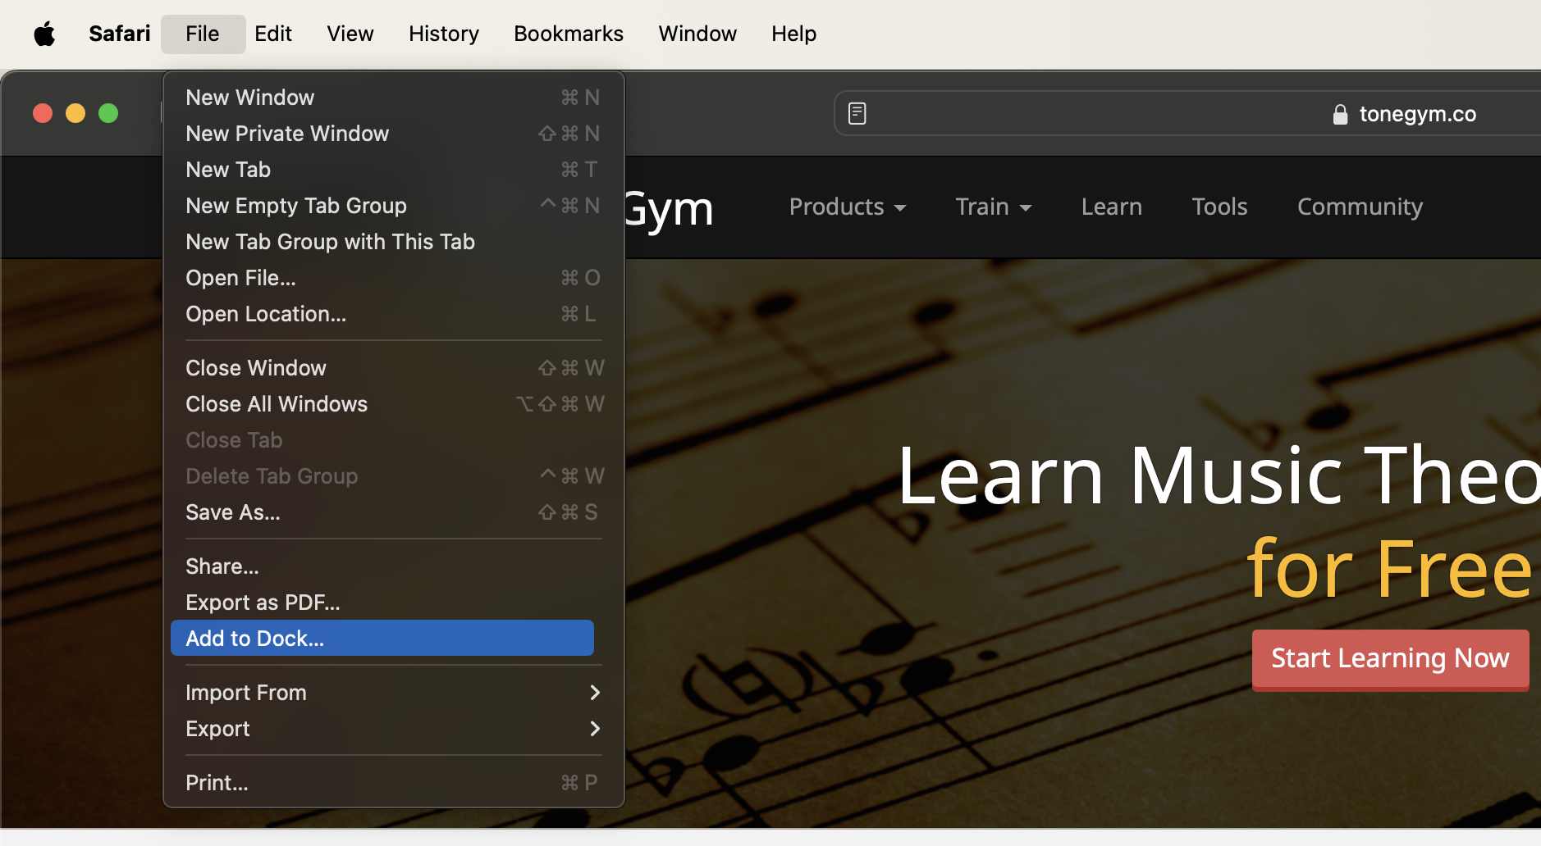Select New Private Window
The width and height of the screenshot is (1541, 846).
287,133
